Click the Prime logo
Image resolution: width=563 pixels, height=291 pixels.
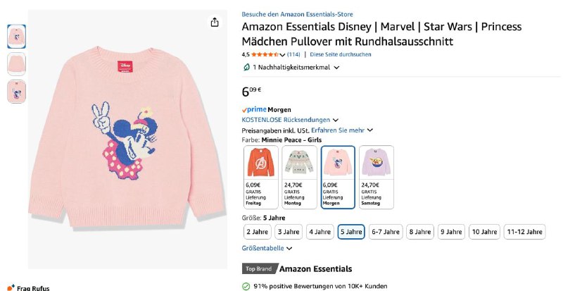pyautogui.click(x=253, y=109)
